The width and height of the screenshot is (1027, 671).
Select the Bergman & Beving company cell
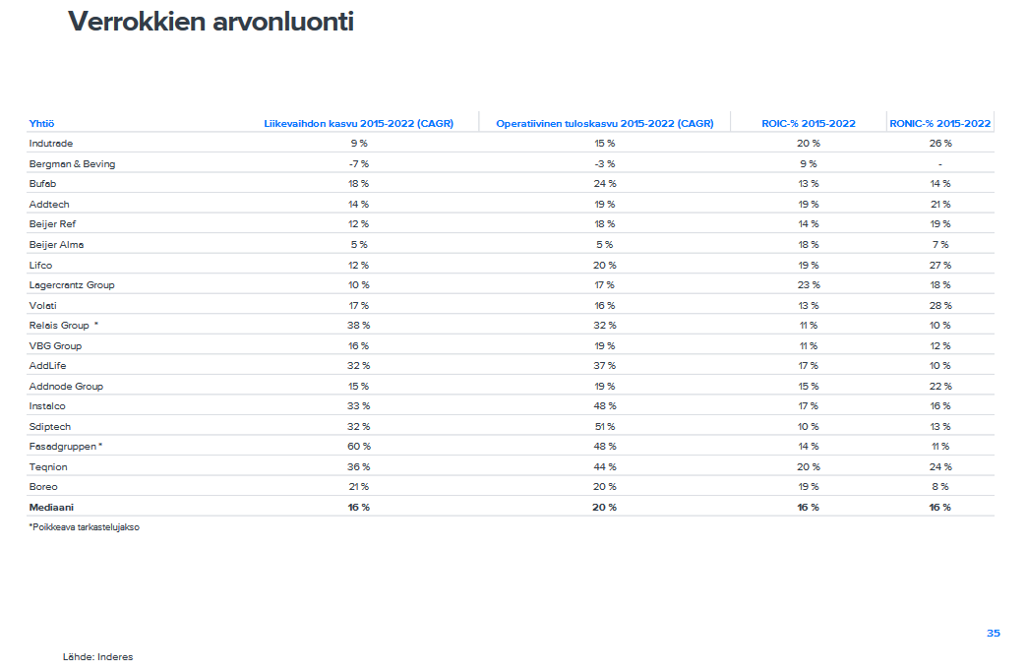click(x=72, y=163)
